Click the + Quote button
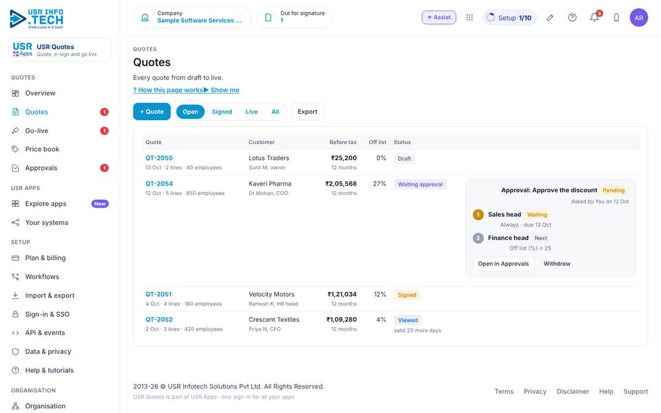This screenshot has width=661, height=413. click(152, 112)
